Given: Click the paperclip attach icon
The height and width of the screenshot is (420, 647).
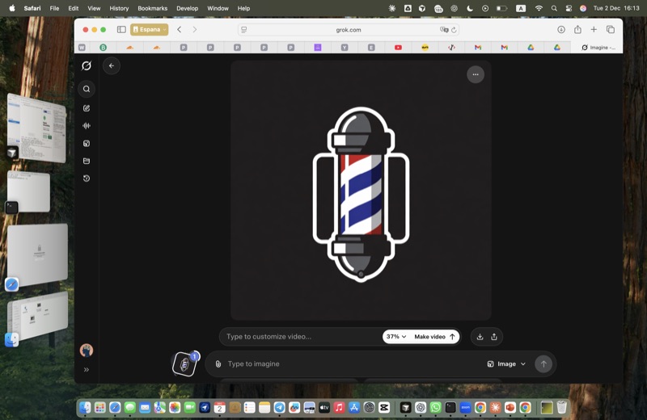Looking at the screenshot, I should tap(218, 364).
